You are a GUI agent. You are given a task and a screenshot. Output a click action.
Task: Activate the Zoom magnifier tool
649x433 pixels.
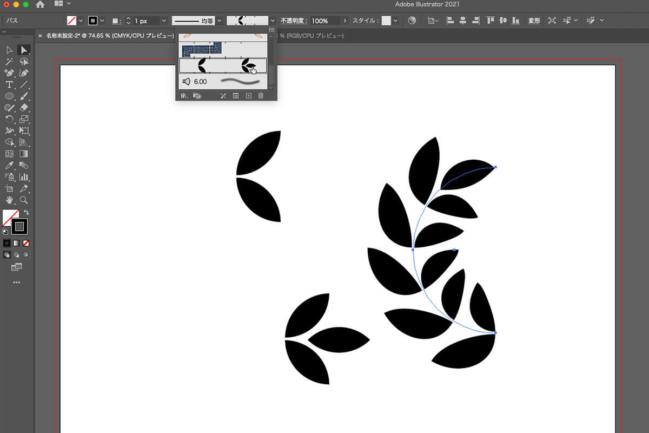coord(24,200)
